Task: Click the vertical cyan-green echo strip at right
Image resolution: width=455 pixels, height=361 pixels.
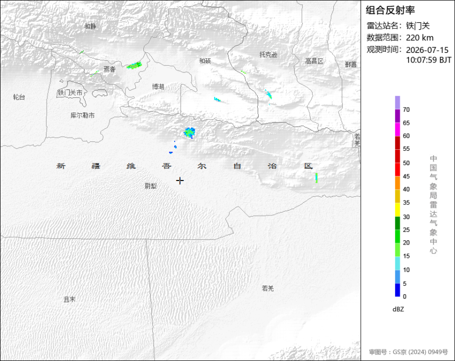Action: [x=316, y=178]
